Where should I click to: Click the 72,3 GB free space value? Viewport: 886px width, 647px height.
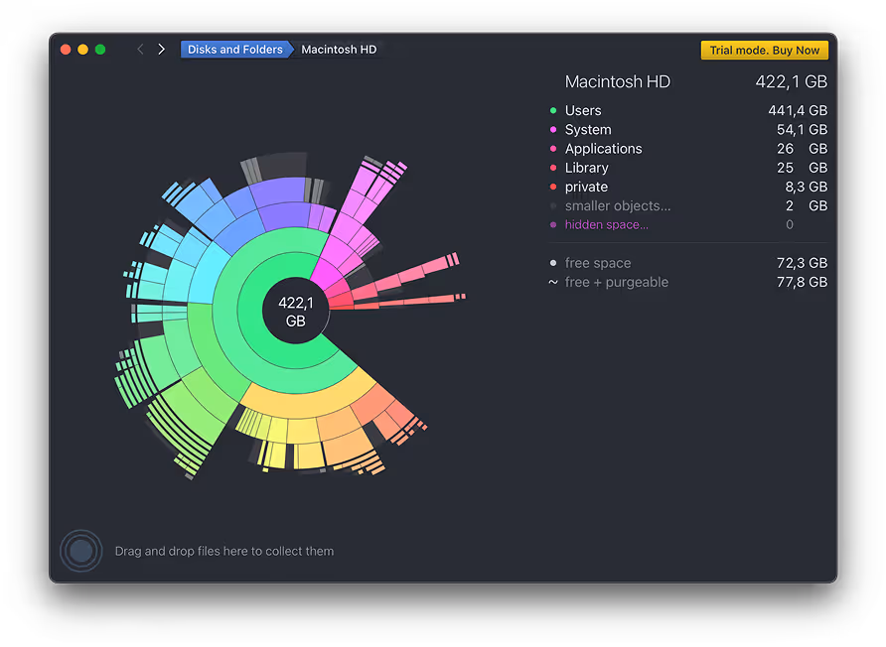coord(802,263)
